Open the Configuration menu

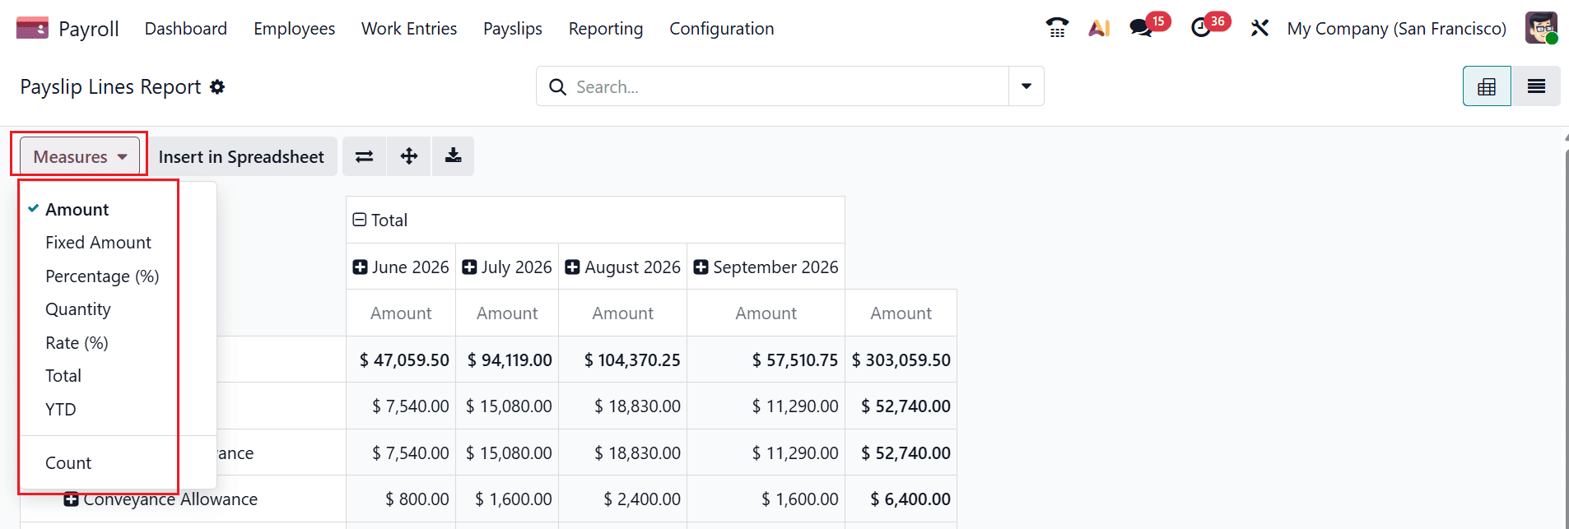click(x=722, y=28)
